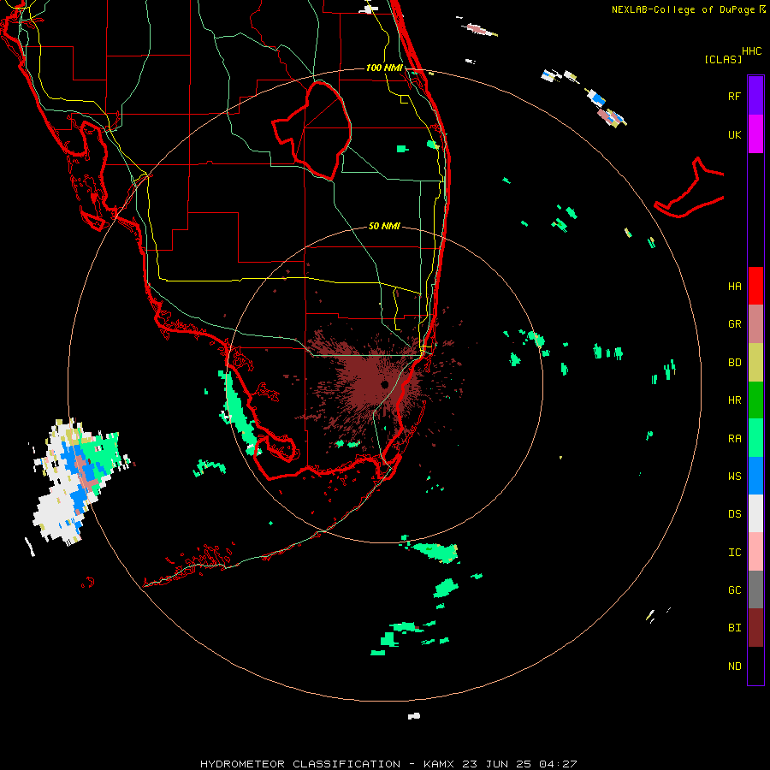Click the RA legend label
The width and height of the screenshot is (770, 770).
[x=734, y=438]
